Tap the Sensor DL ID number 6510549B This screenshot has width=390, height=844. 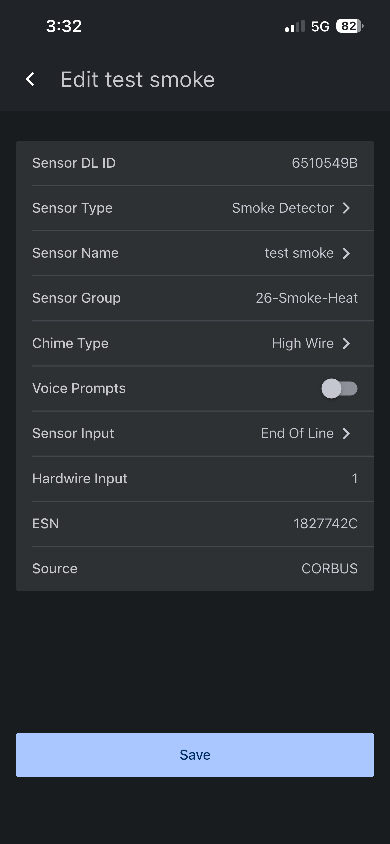tap(324, 163)
